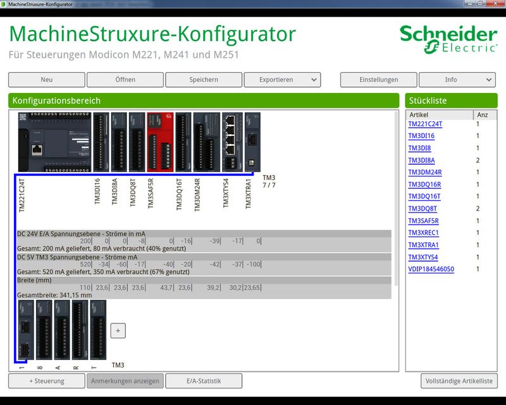Open the TM3DI8A article link
Image resolution: width=506 pixels, height=405 pixels.
pos(421,160)
